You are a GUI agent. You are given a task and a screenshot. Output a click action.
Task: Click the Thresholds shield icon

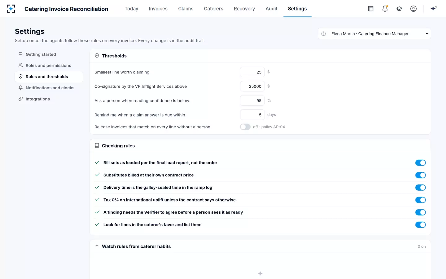click(97, 56)
